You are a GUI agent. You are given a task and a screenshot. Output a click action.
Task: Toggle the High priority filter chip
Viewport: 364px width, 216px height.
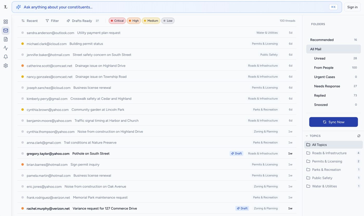click(134, 21)
